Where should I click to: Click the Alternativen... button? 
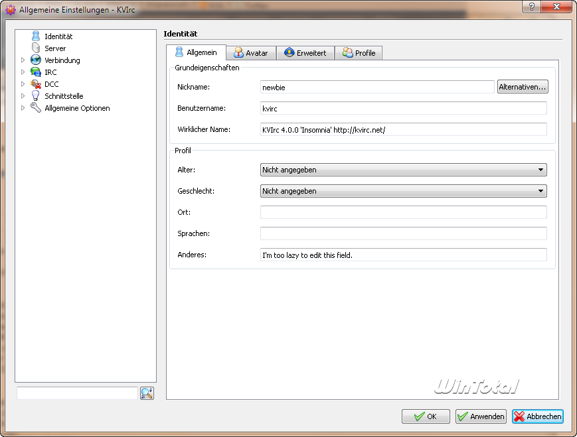523,87
